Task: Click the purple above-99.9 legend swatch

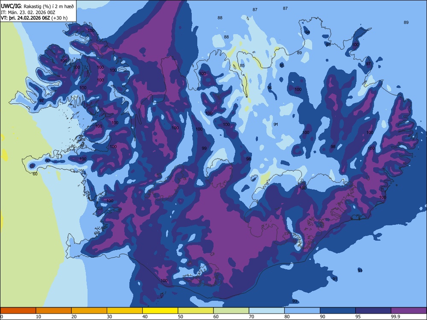Action: click(x=409, y=311)
